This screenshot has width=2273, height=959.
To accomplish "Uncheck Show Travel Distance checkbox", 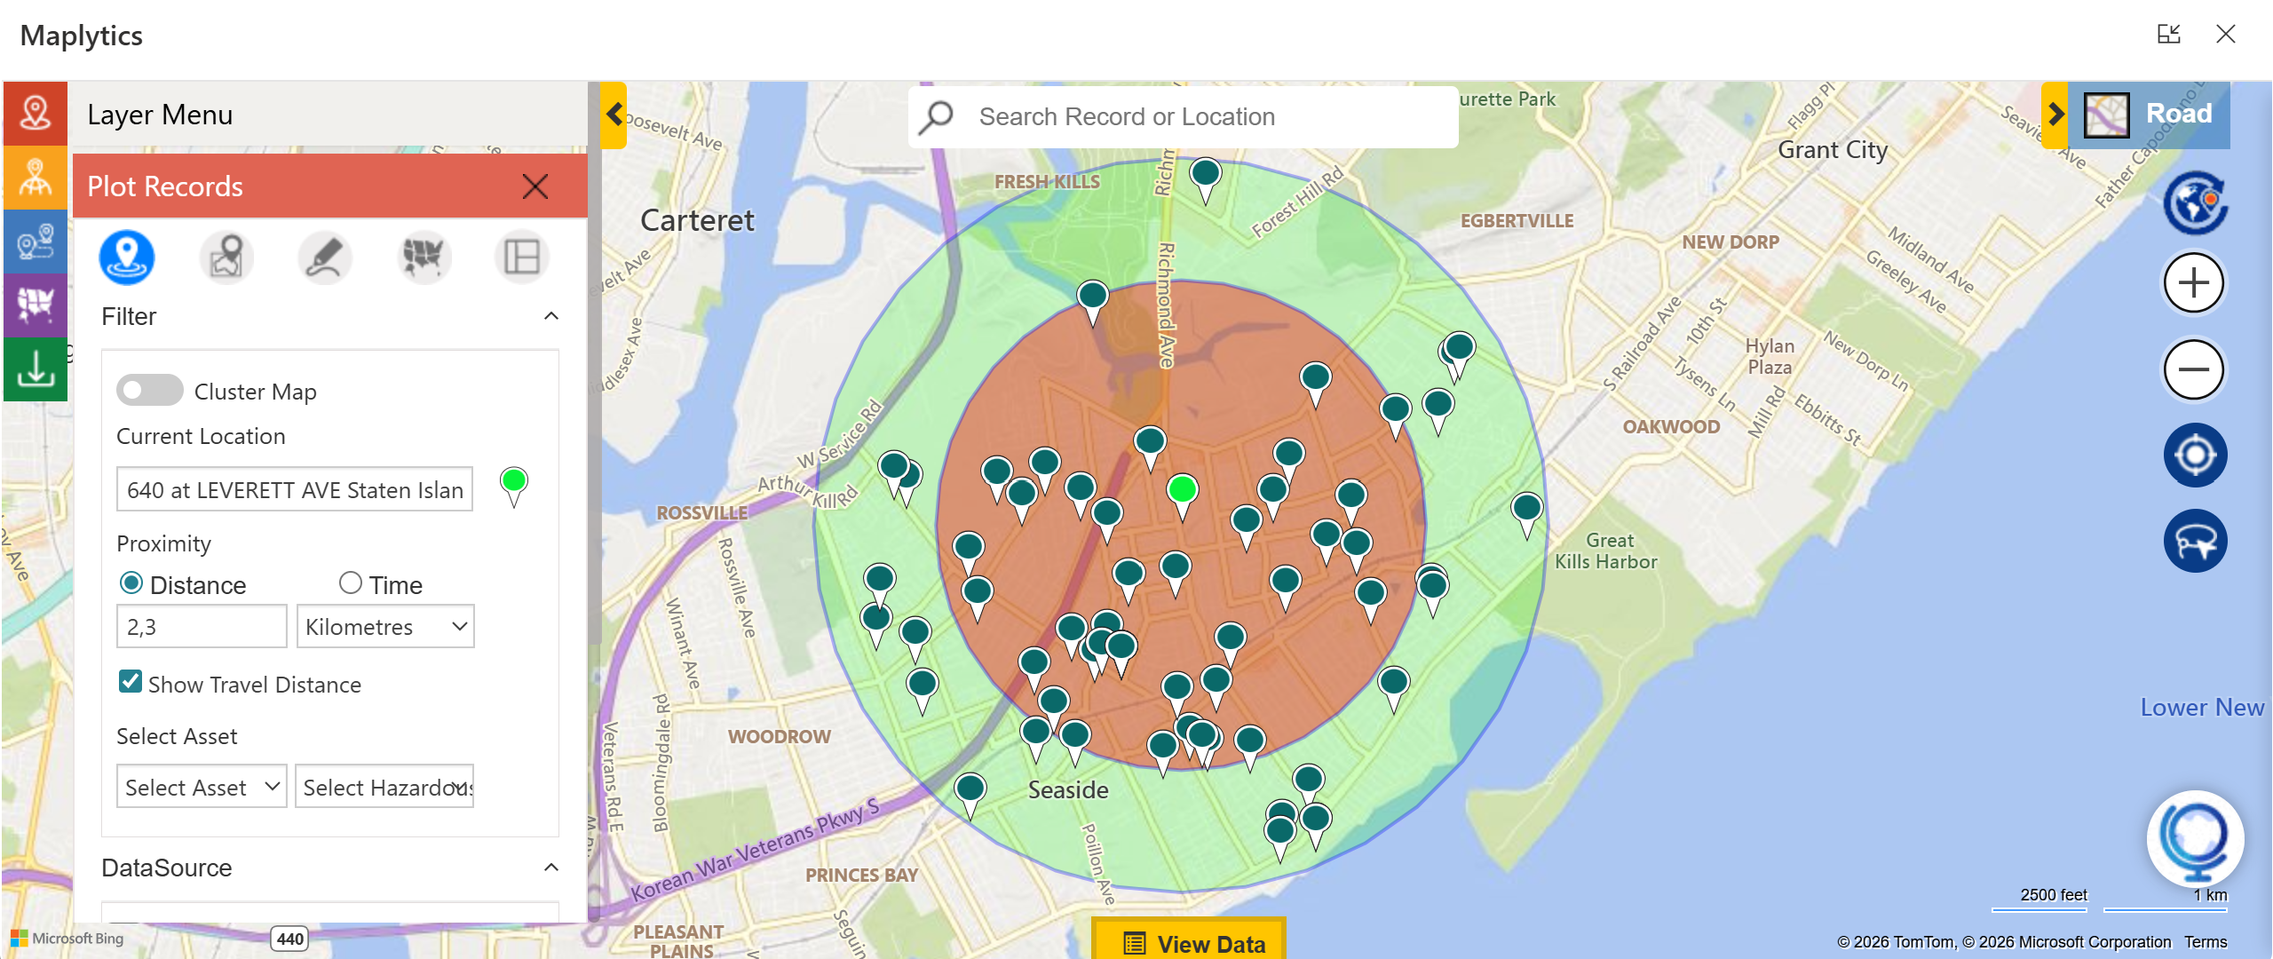I will tap(131, 682).
